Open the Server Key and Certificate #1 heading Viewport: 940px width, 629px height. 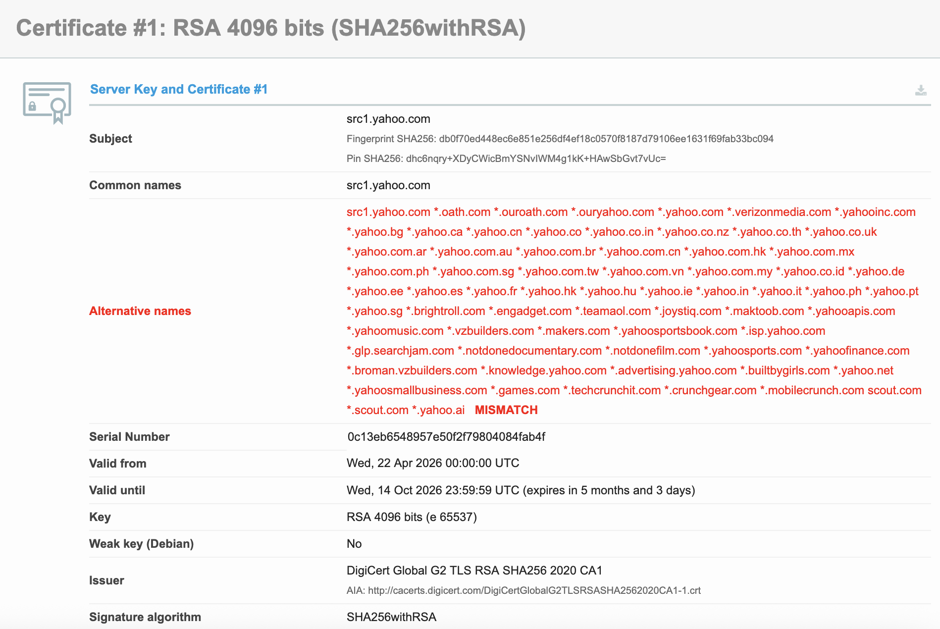179,89
